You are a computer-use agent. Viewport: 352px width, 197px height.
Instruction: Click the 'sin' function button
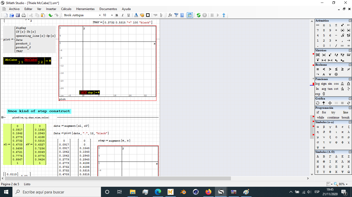(330, 84)
